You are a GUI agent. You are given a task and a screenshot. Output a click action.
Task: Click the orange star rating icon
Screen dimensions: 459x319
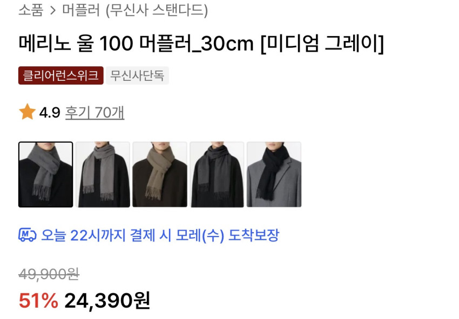coord(27,112)
